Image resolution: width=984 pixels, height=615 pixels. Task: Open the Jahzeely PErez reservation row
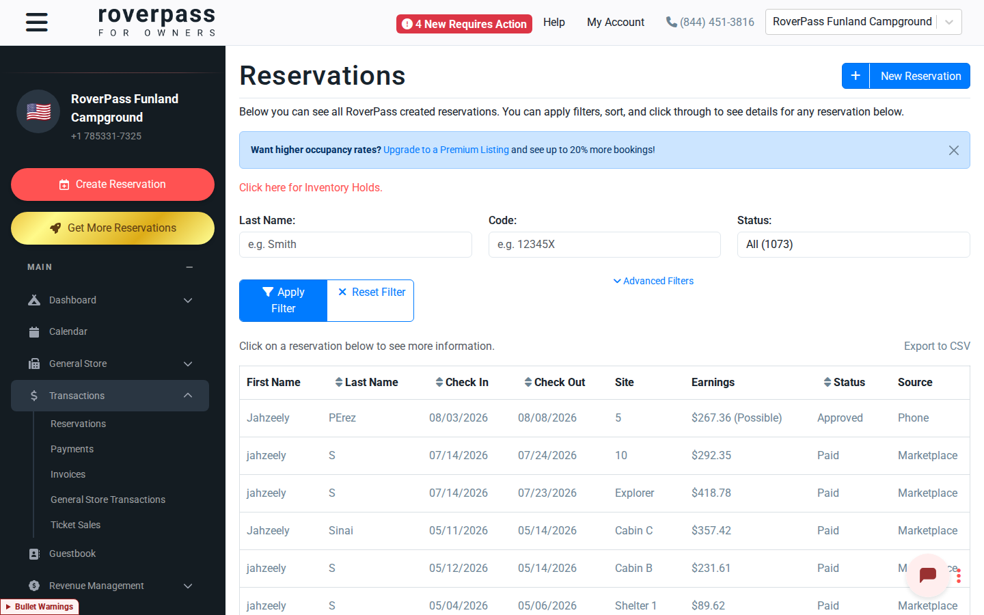605,418
